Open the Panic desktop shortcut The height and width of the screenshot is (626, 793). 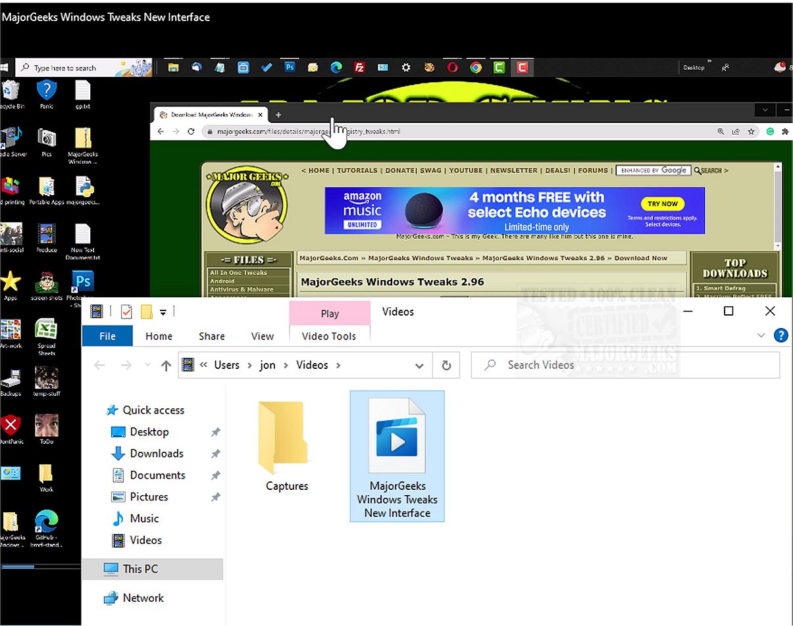pos(47,94)
